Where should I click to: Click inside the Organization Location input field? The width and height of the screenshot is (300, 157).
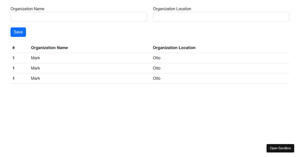221,16
